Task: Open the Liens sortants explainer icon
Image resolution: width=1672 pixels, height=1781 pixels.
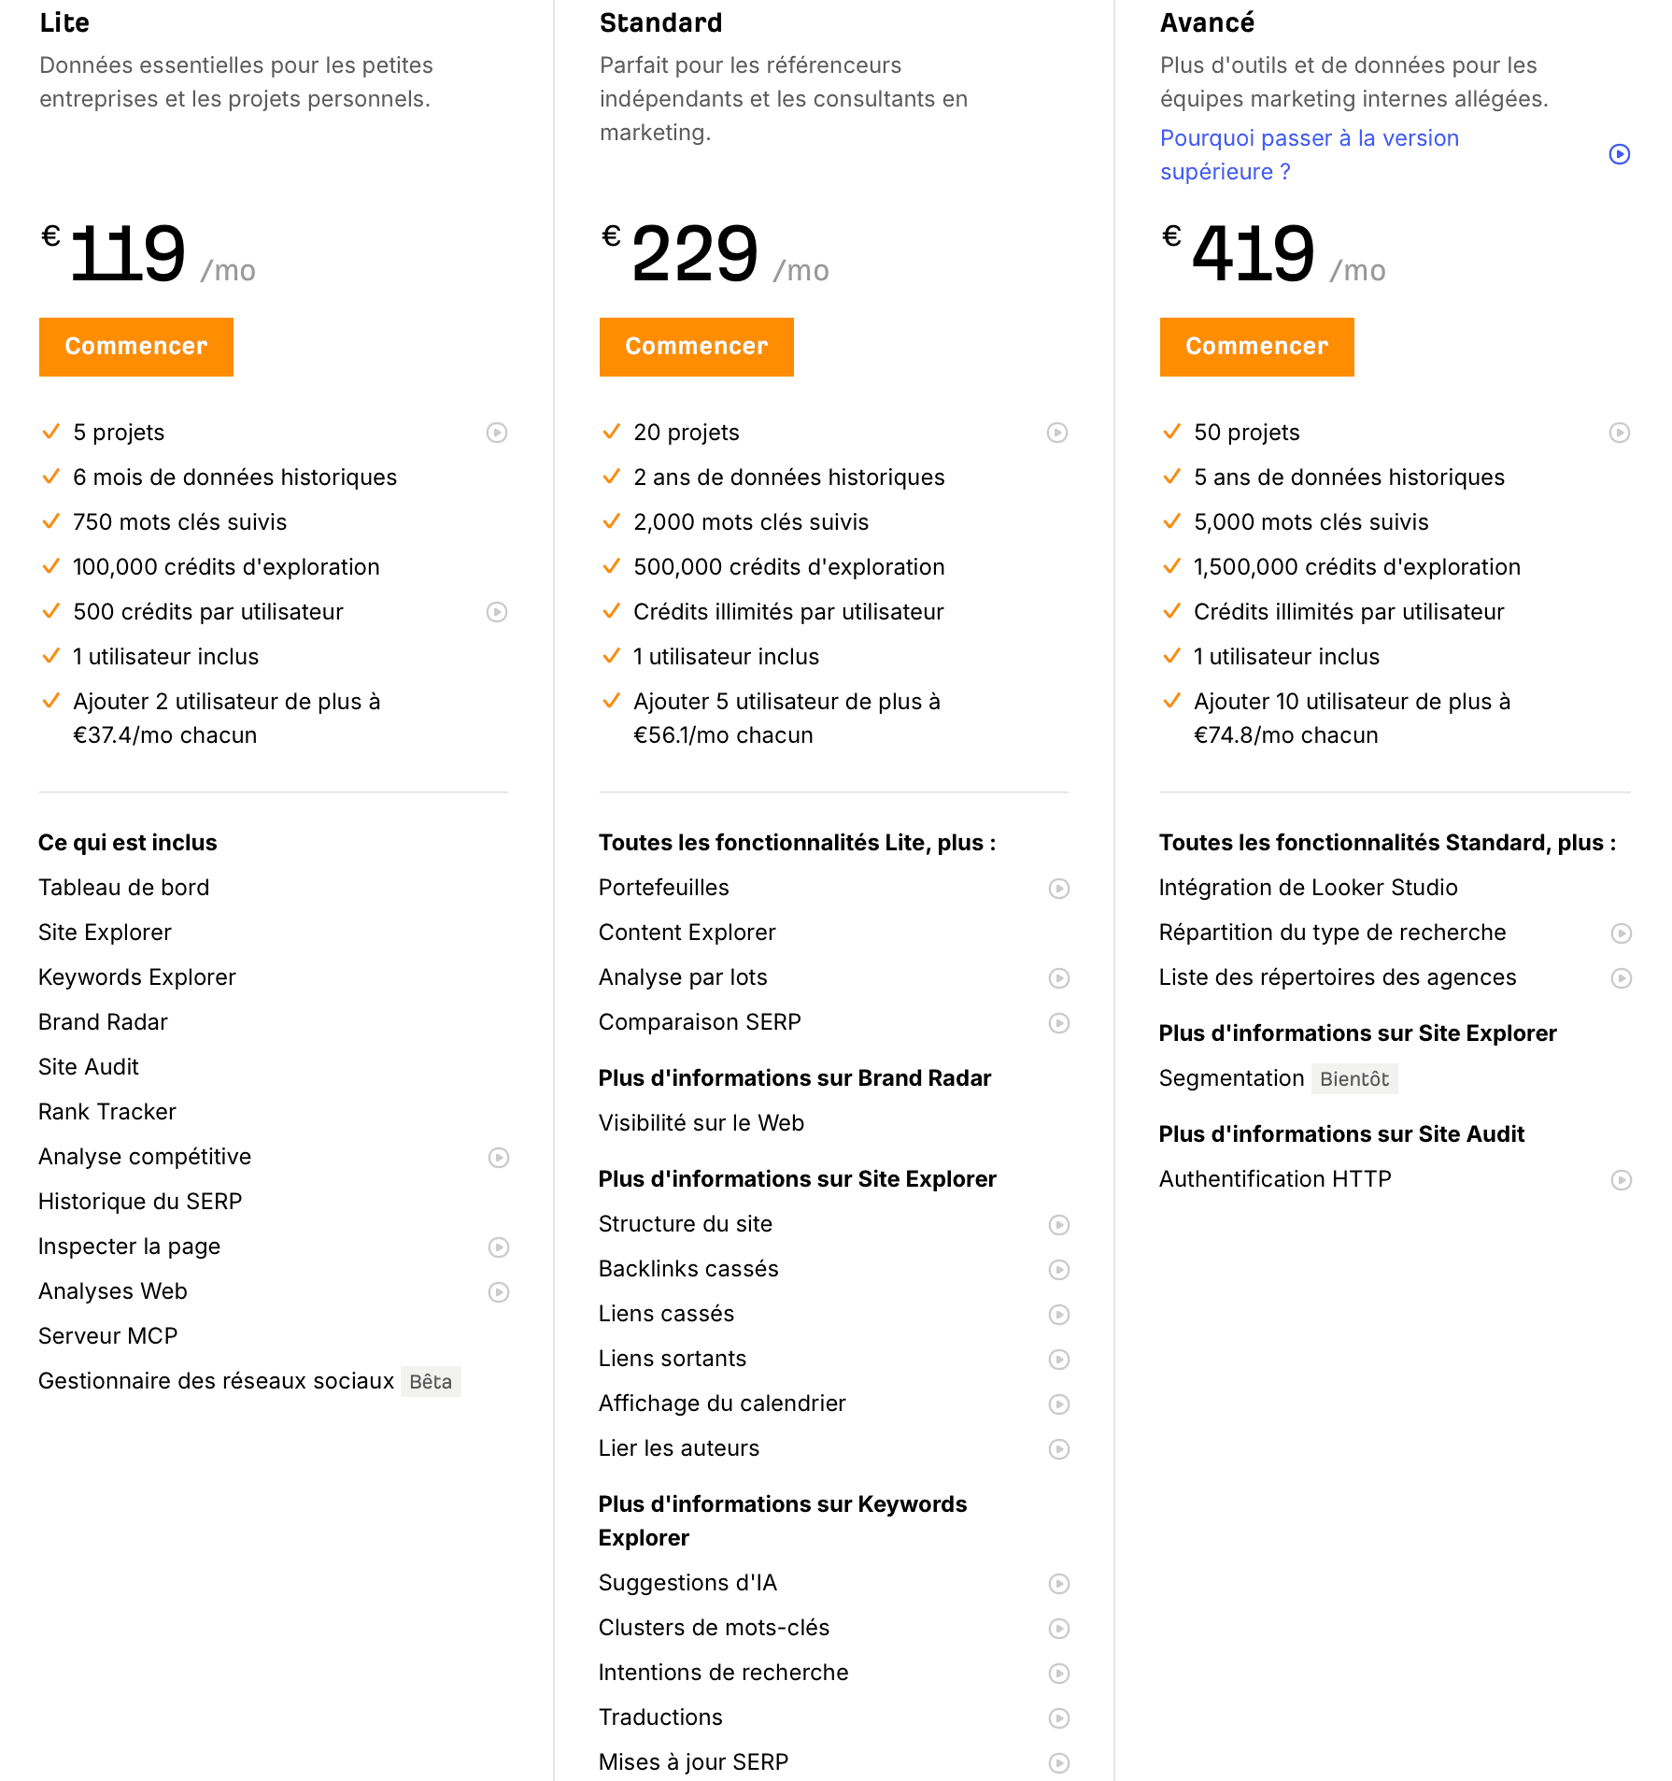Action: pos(1058,1360)
